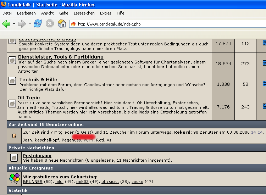Click the URL address bar field
Viewport: 266px width, 195px height.
point(167,24)
